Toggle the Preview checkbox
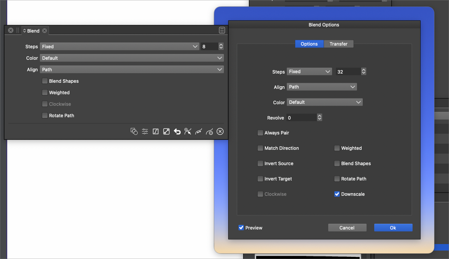The width and height of the screenshot is (449, 259). coord(241,228)
